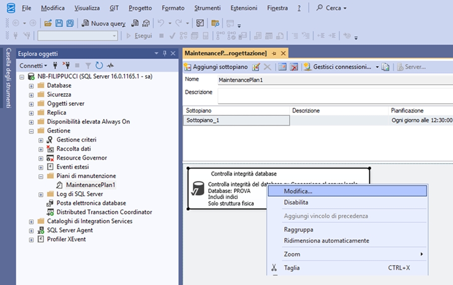Choose Disabilita from the context menu
The width and height of the screenshot is (453, 285).
click(296, 203)
